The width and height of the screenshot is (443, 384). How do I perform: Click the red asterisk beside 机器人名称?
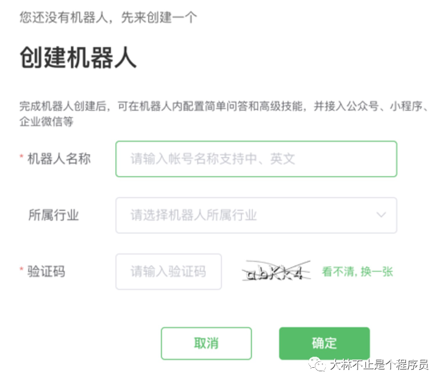21,158
